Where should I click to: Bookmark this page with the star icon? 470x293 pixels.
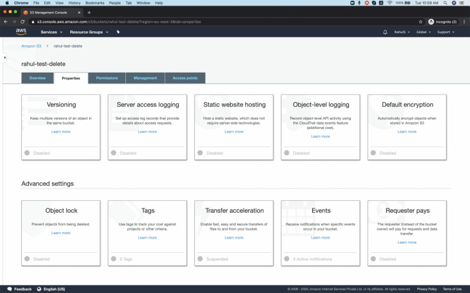[x=421, y=21]
